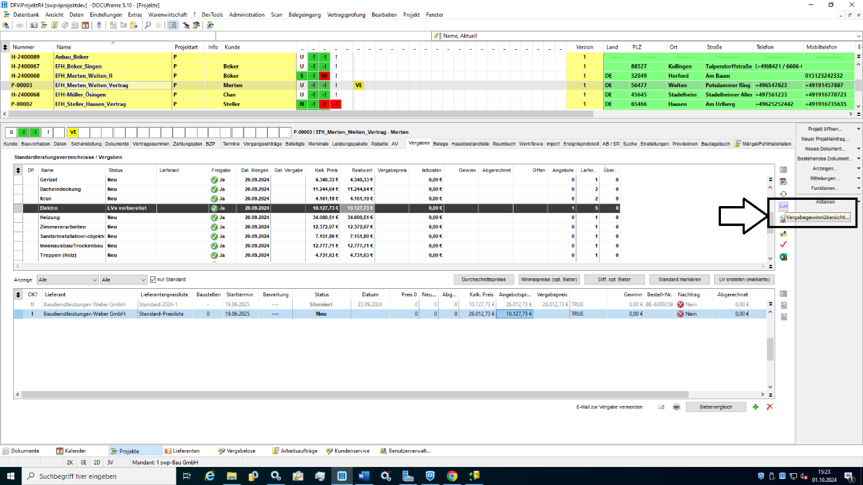Click envelope icon for E-Mail zur Vergabe
863x485 pixels.
tap(661, 407)
